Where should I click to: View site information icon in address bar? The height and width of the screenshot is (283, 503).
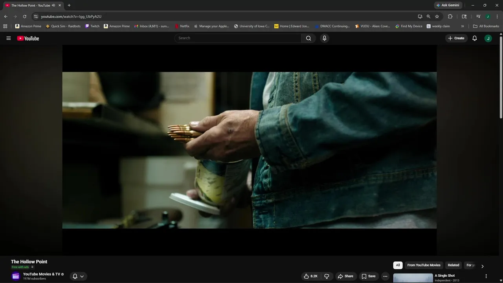pos(36,17)
